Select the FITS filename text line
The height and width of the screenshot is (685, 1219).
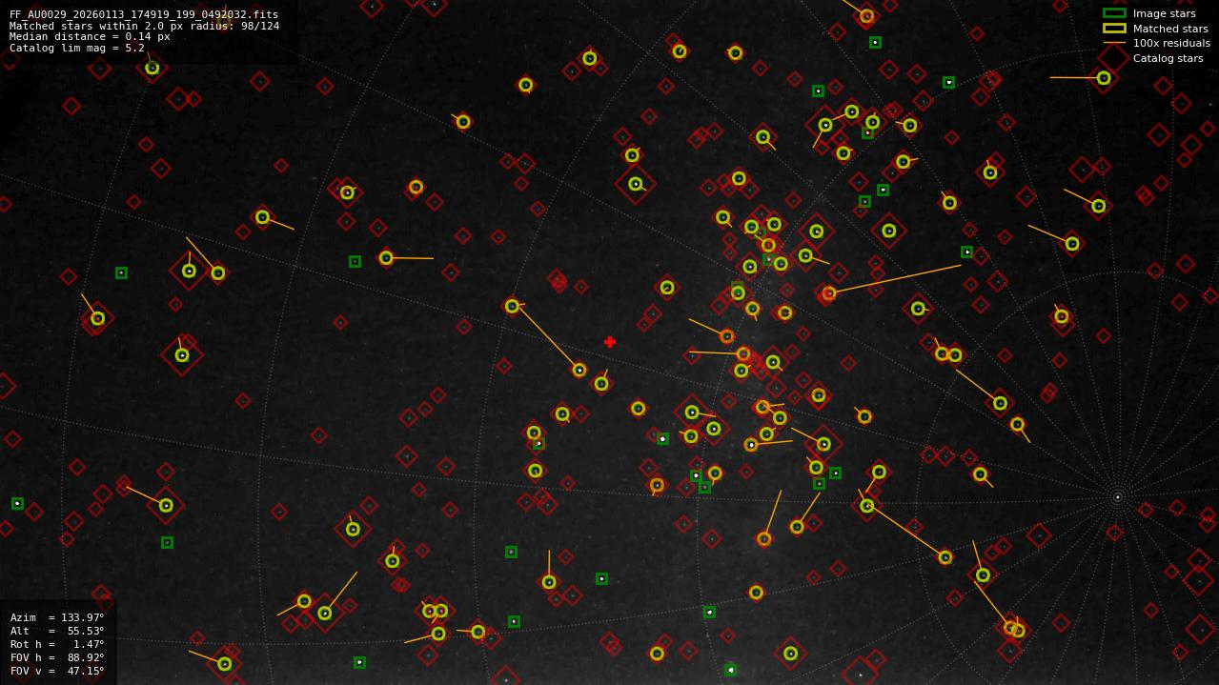(x=144, y=15)
